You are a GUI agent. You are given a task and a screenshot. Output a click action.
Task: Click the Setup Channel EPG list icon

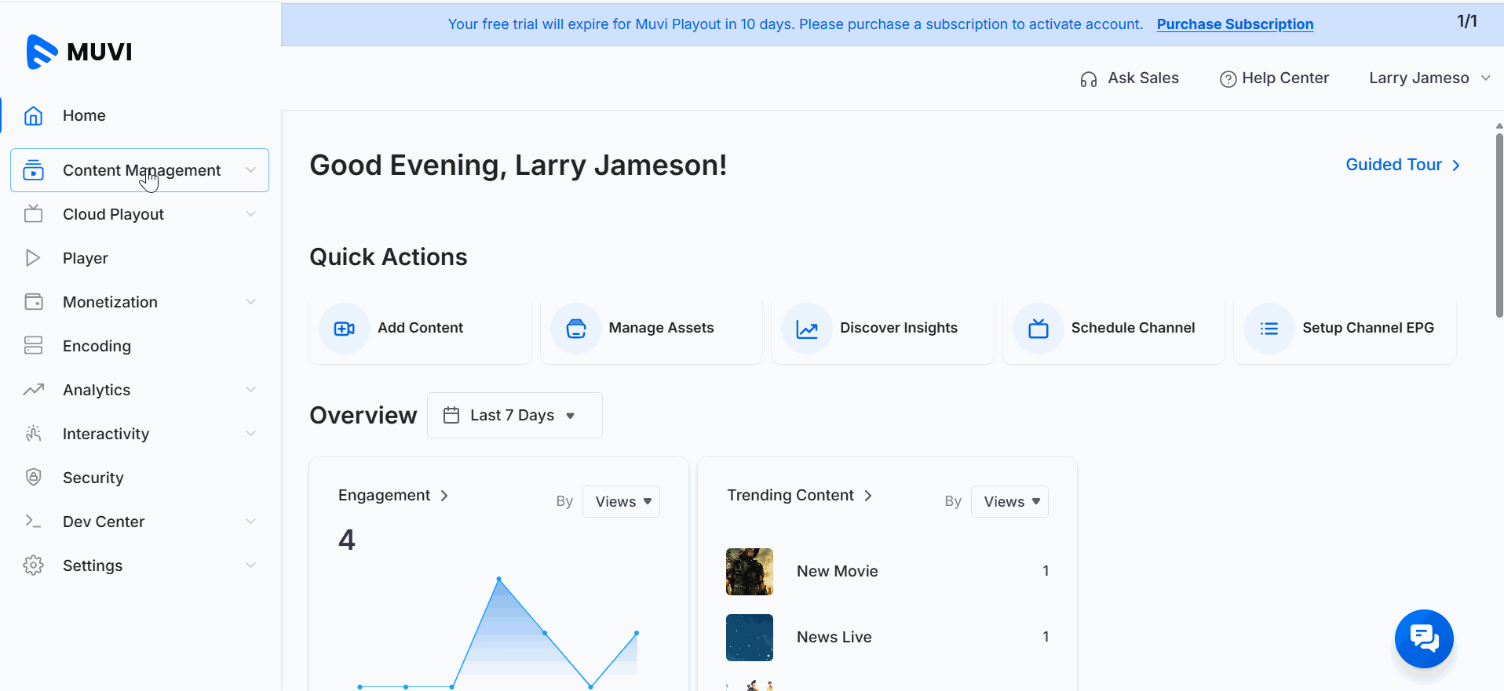pyautogui.click(x=1269, y=329)
